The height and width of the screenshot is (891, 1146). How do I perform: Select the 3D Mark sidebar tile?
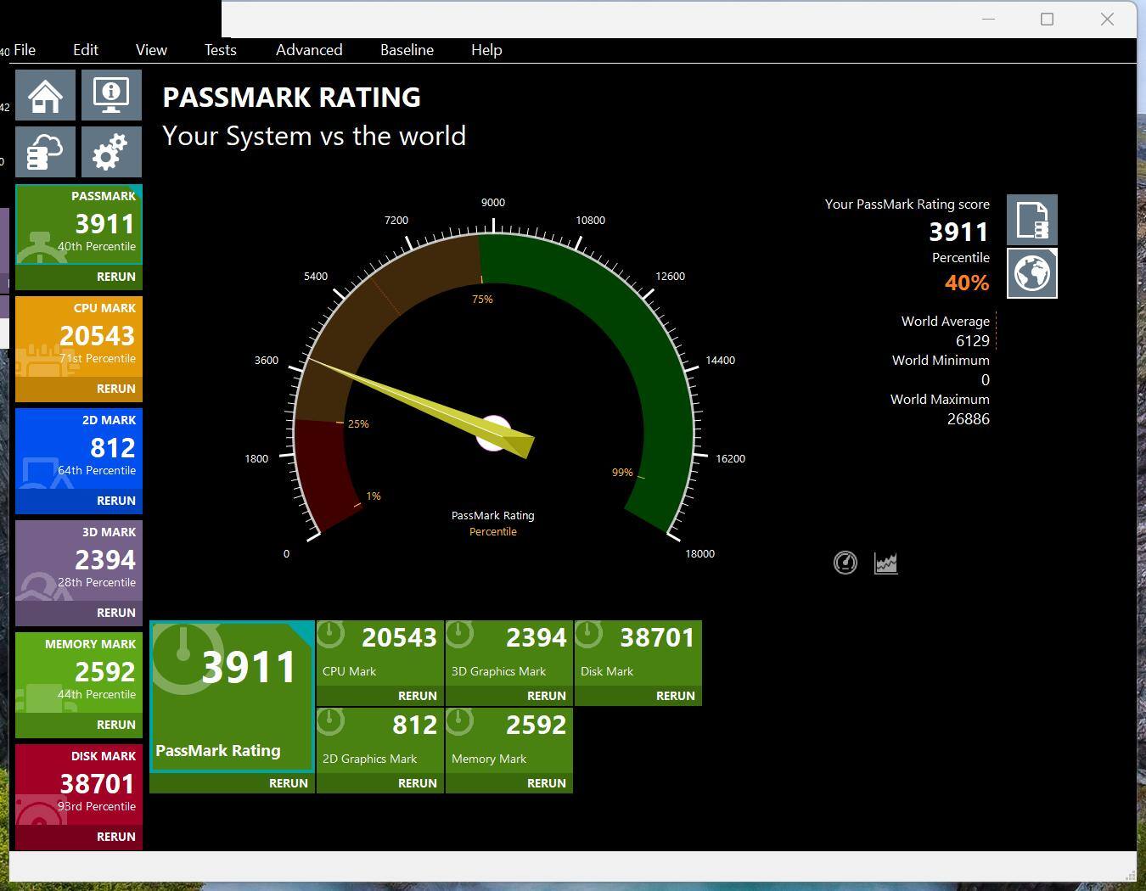79,561
